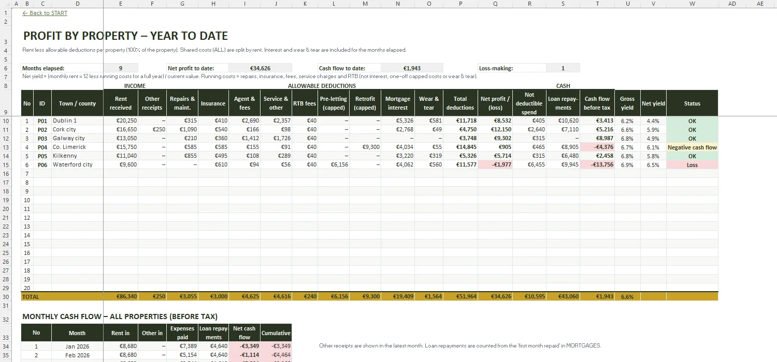Select Waterford pre-letting value €6,156

click(334, 164)
